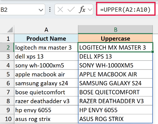Click cell 'apple macbook air'
Viewport: 158px width, 124px height.
click(x=46, y=74)
